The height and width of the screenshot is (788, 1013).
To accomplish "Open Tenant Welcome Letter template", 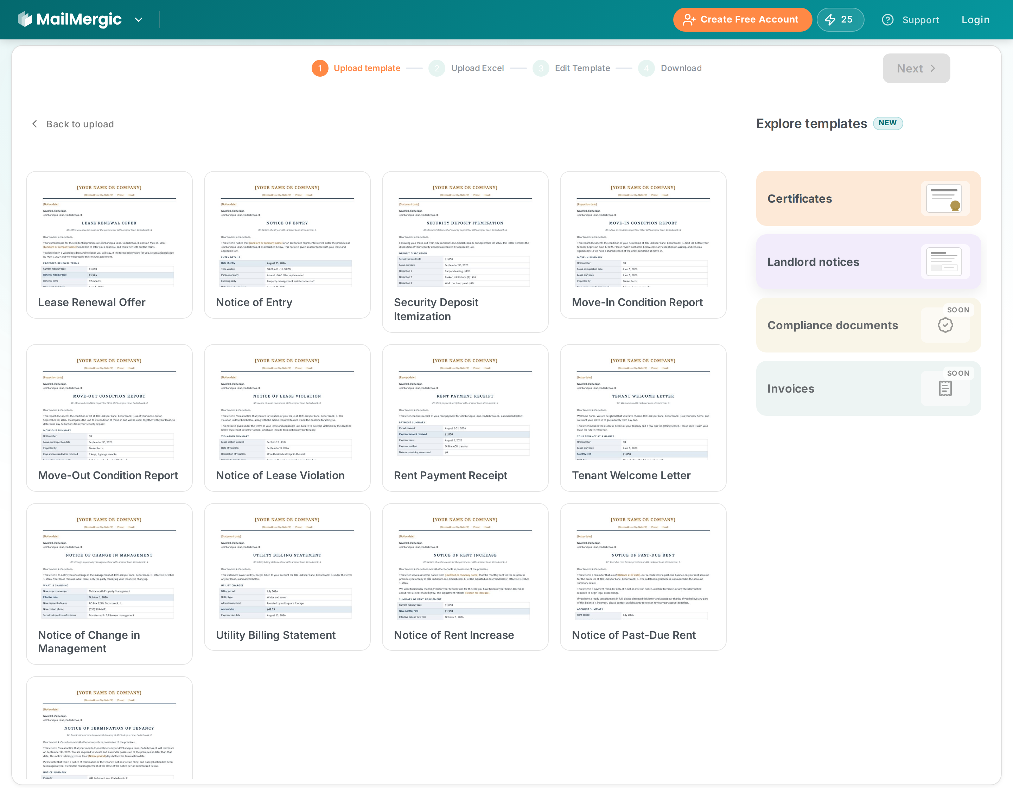I will pos(643,418).
